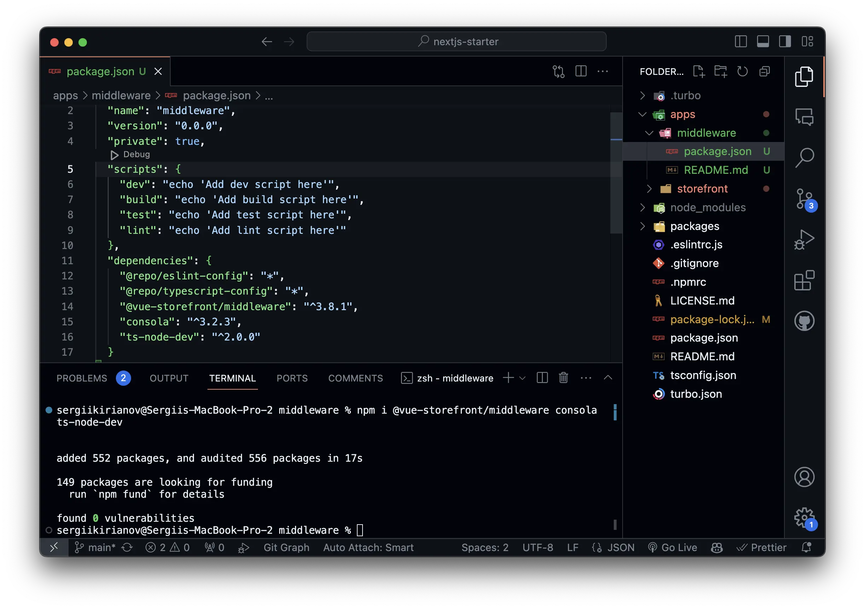Screen dimensions: 865x609
Task: Kill terminal with the trash icon
Action: (x=563, y=378)
